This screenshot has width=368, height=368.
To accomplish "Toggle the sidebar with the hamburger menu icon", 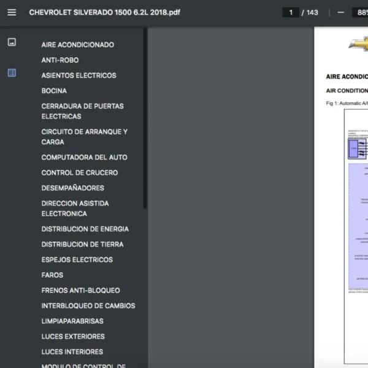I will (x=12, y=12).
